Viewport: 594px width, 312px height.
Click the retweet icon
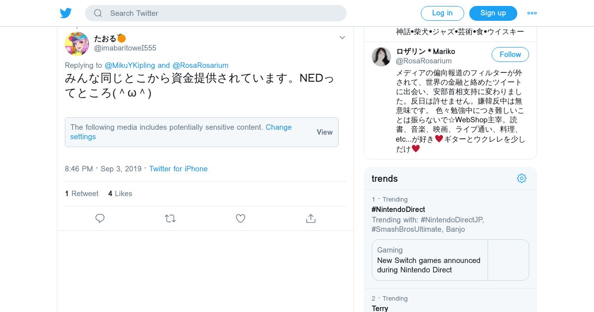[x=170, y=218]
